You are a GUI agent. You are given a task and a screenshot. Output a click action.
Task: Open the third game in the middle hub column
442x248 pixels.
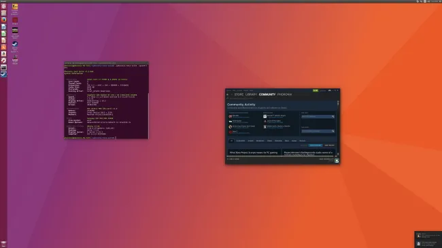(277, 126)
